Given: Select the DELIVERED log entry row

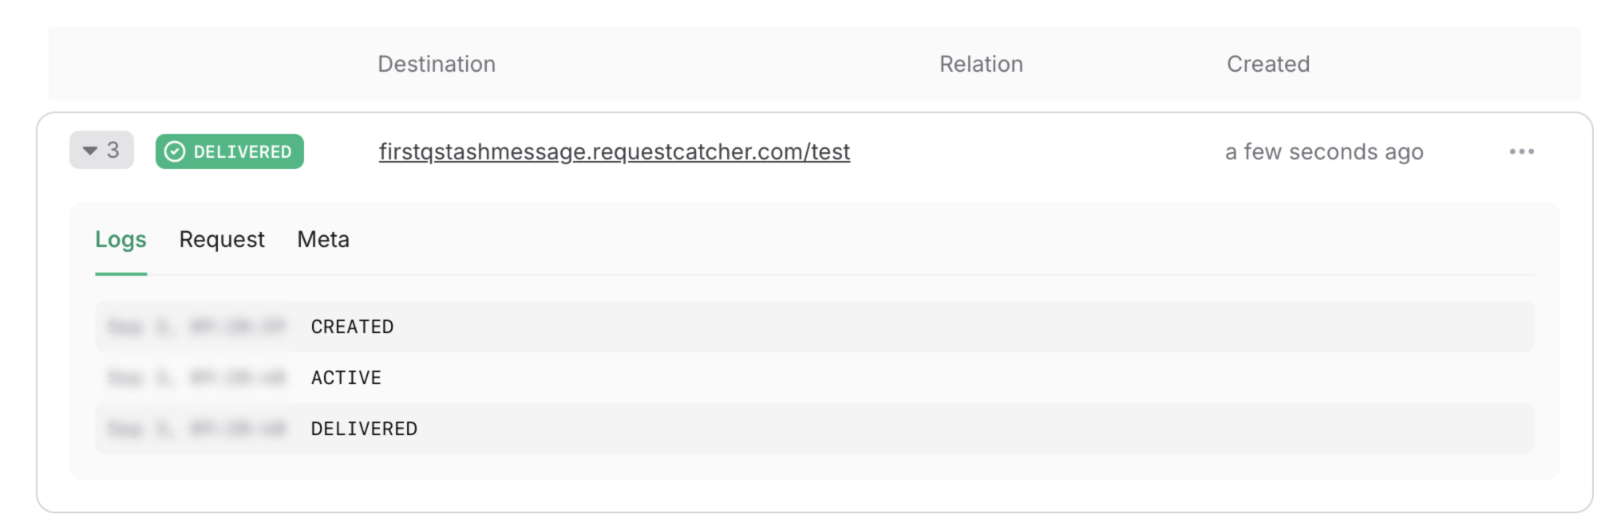Looking at the screenshot, I should [x=814, y=429].
